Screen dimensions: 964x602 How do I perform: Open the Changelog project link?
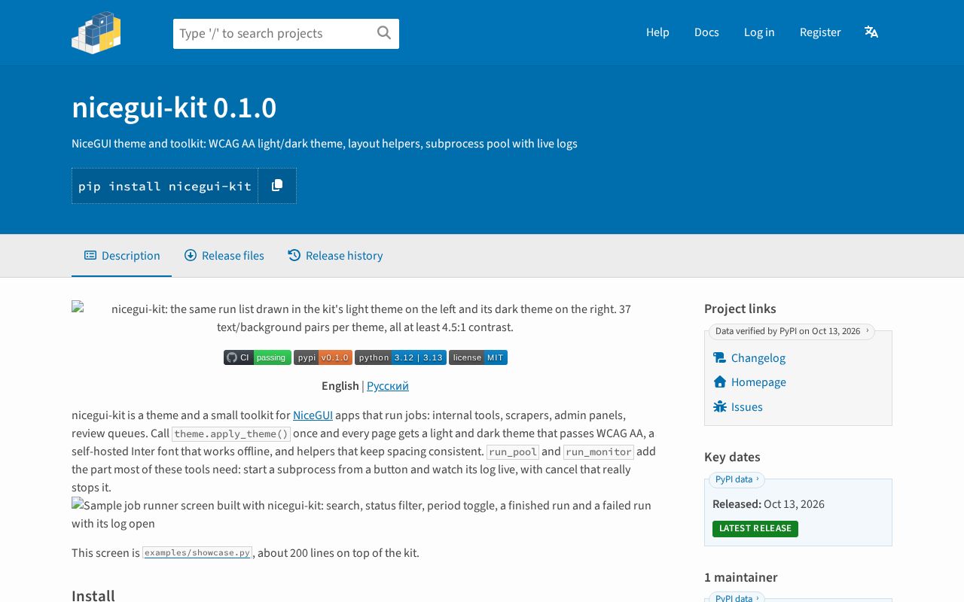pos(758,357)
